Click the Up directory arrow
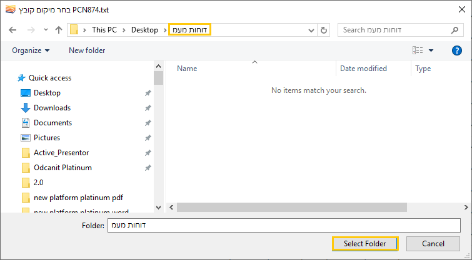The image size is (472, 260). 59,30
